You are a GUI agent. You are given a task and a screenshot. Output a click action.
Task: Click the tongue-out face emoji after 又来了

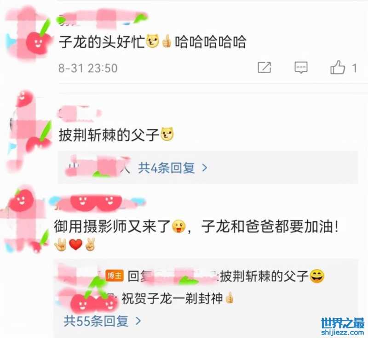pyautogui.click(x=178, y=226)
